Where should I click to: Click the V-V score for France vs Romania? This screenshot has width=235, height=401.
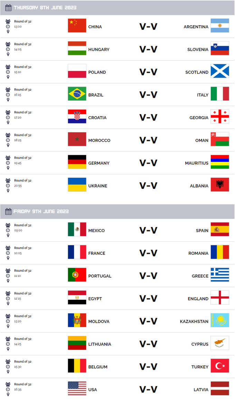148,253
